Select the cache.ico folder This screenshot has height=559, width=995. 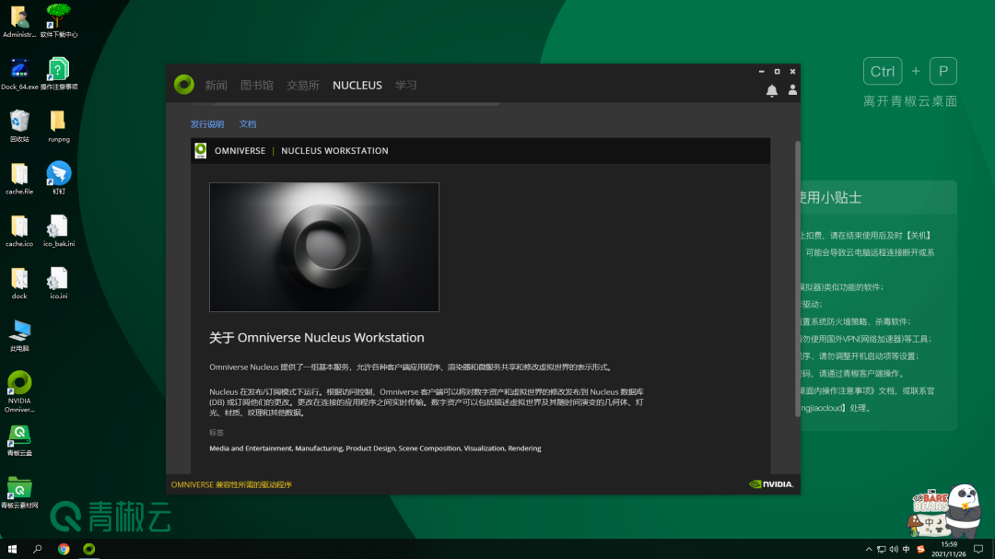tap(19, 231)
